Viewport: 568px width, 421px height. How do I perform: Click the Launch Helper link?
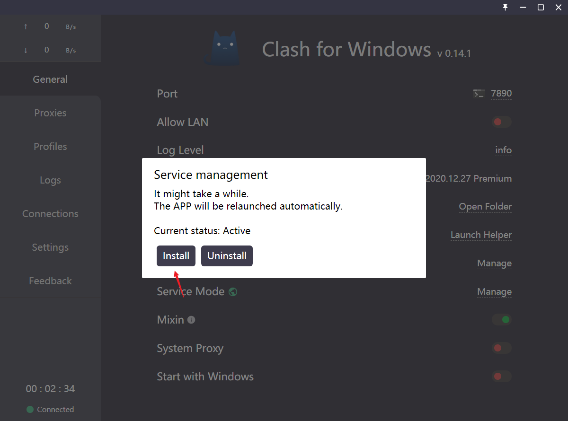(481, 235)
